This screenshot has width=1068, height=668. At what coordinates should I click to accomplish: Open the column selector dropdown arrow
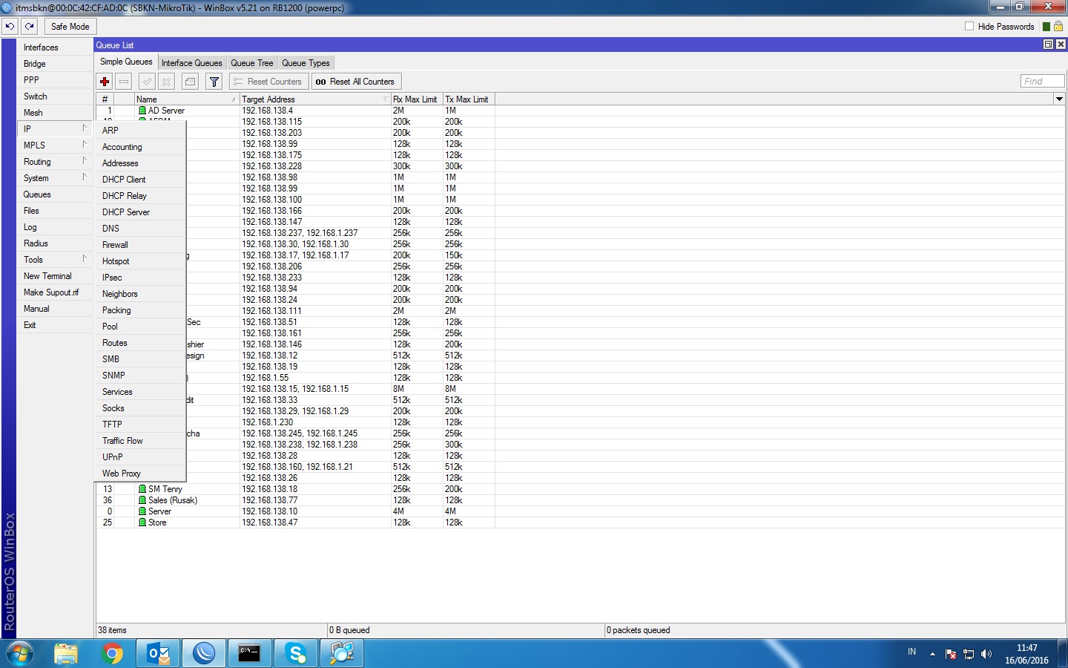1059,99
